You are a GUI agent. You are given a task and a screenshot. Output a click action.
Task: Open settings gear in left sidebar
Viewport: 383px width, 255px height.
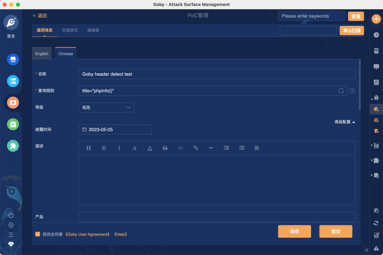(x=11, y=225)
